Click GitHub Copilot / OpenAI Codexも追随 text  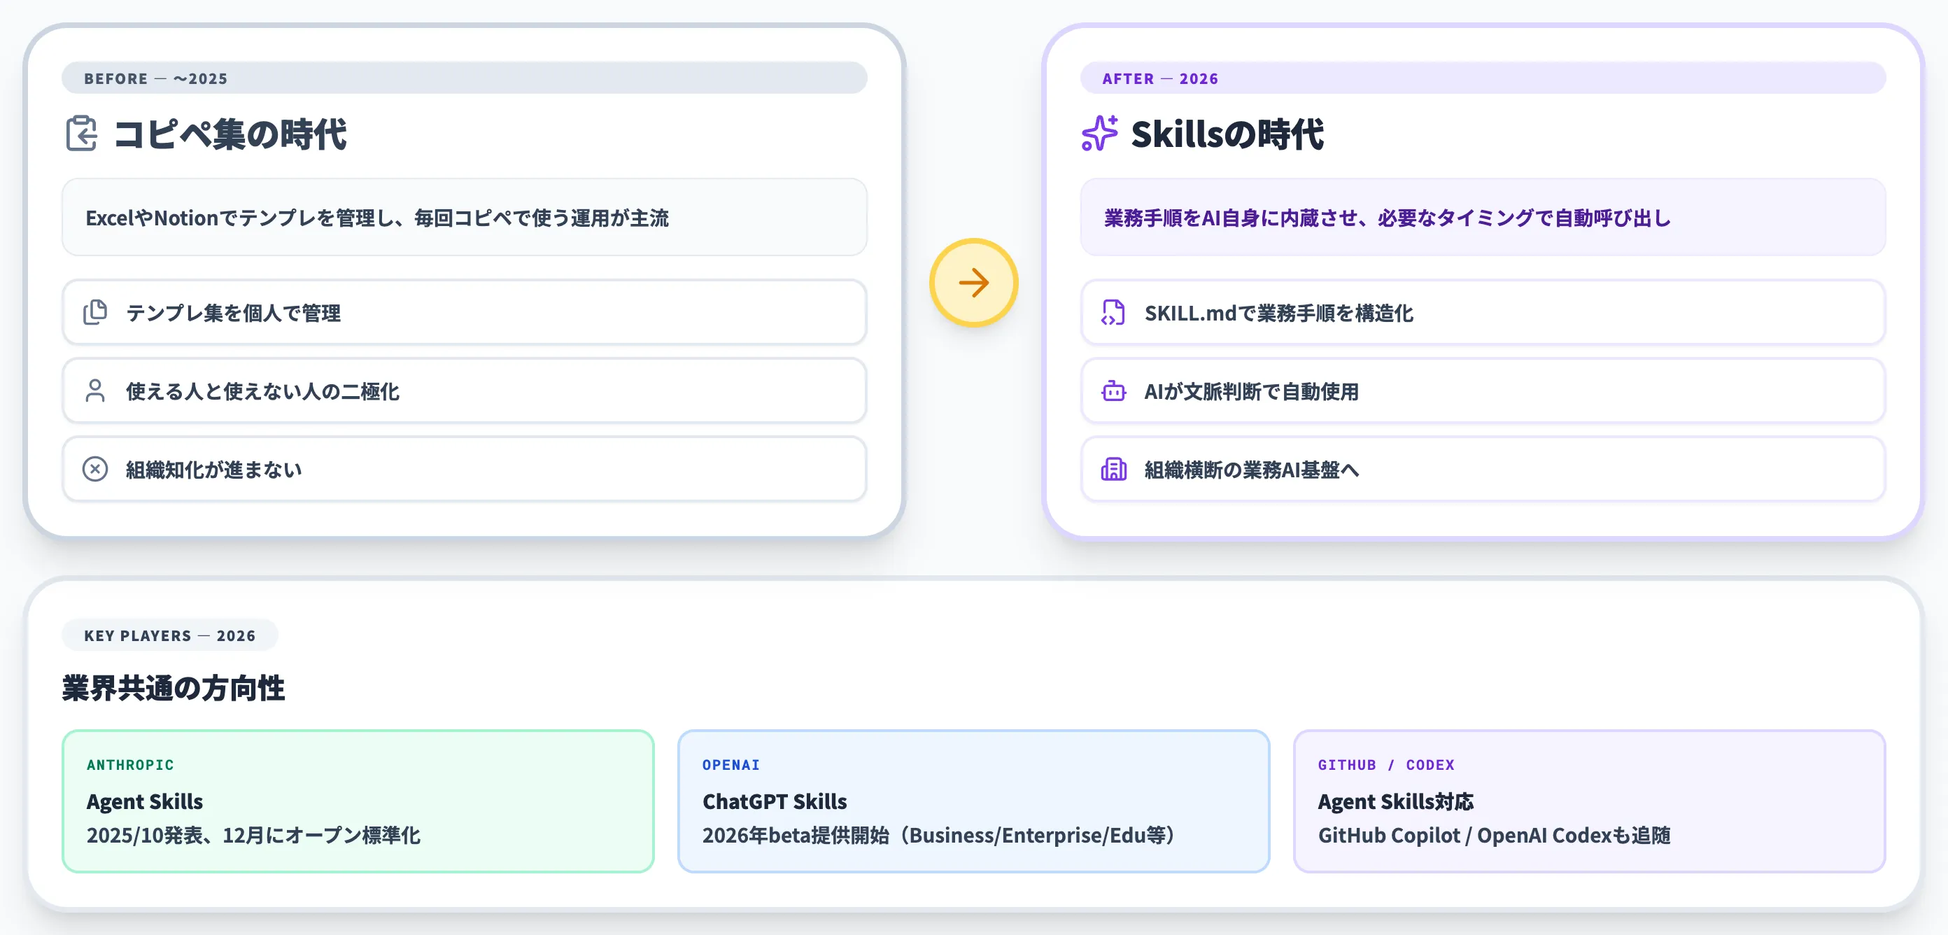click(x=1493, y=835)
